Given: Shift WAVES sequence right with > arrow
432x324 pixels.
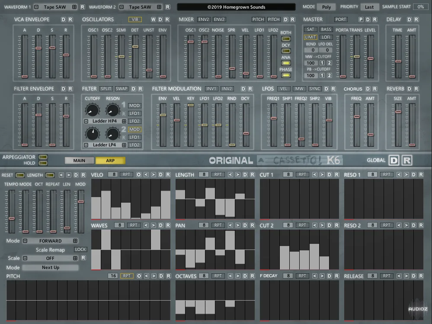Looking at the screenshot, I should 154,225.
